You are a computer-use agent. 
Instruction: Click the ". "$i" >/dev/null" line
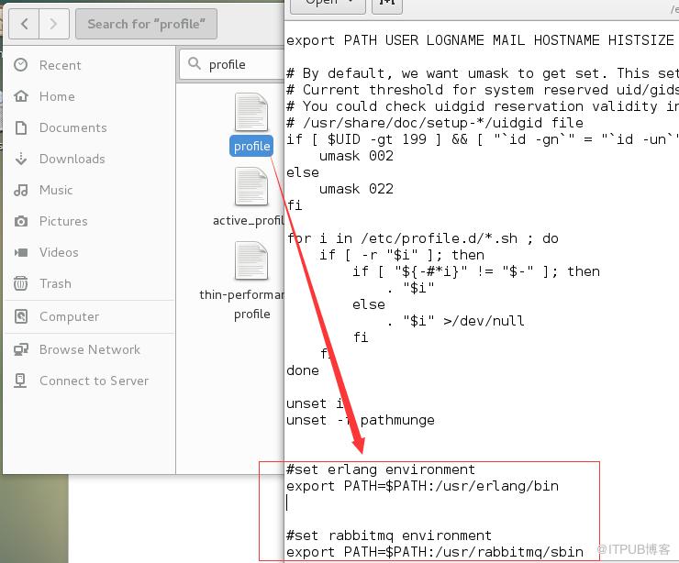pos(455,321)
